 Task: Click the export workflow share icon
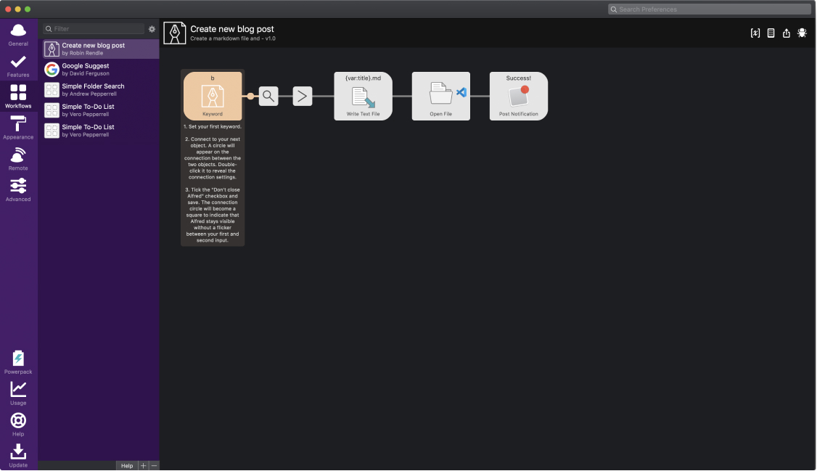click(x=787, y=33)
